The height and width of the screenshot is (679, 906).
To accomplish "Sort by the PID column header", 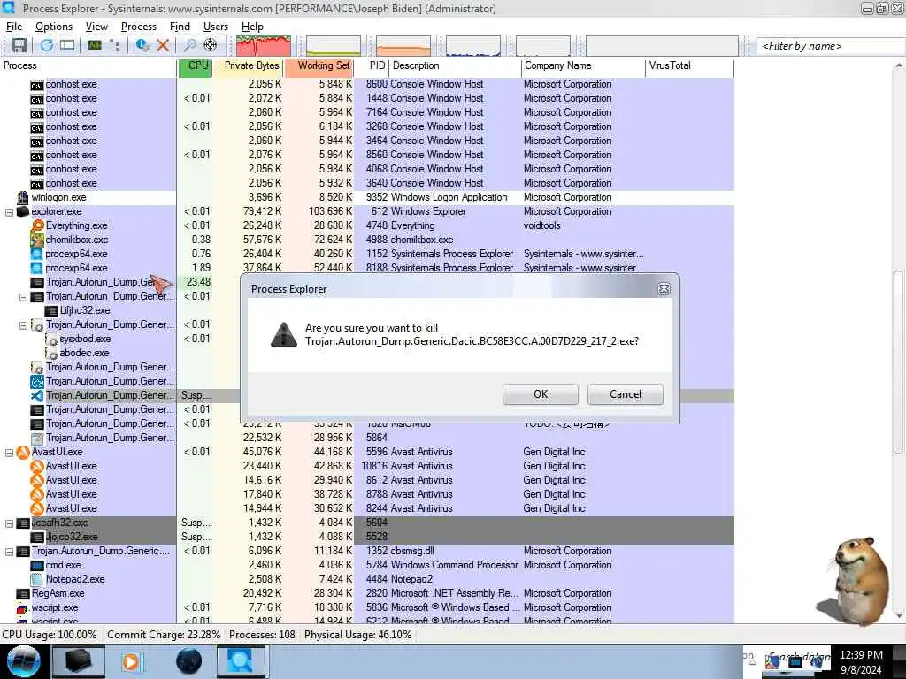I will (x=372, y=65).
